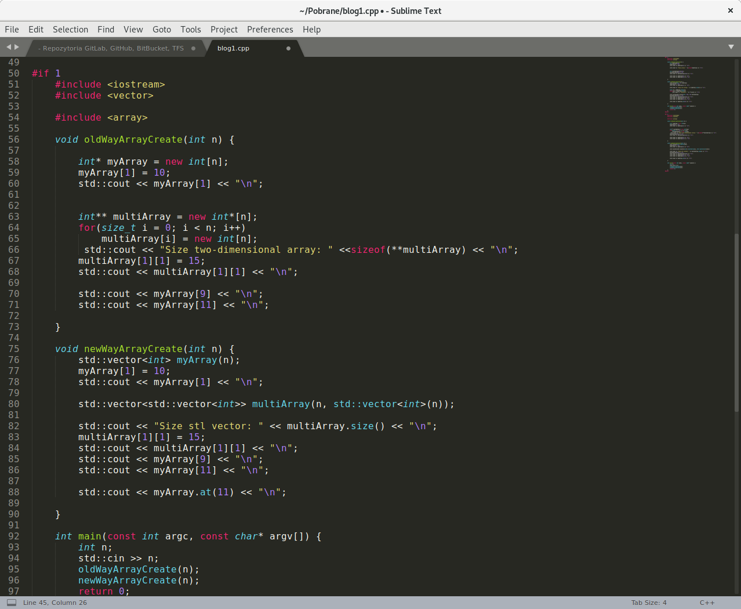
Task: Change Tab Size: 4 setting
Action: [x=649, y=603]
